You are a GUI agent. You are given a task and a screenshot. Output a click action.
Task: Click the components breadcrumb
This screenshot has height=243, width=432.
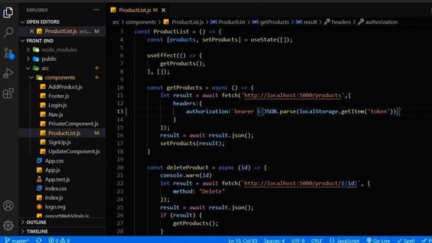pyautogui.click(x=141, y=22)
